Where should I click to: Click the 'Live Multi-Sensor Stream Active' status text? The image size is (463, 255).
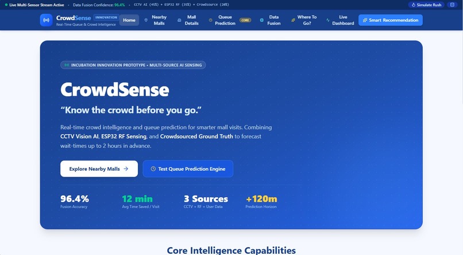(x=37, y=5)
